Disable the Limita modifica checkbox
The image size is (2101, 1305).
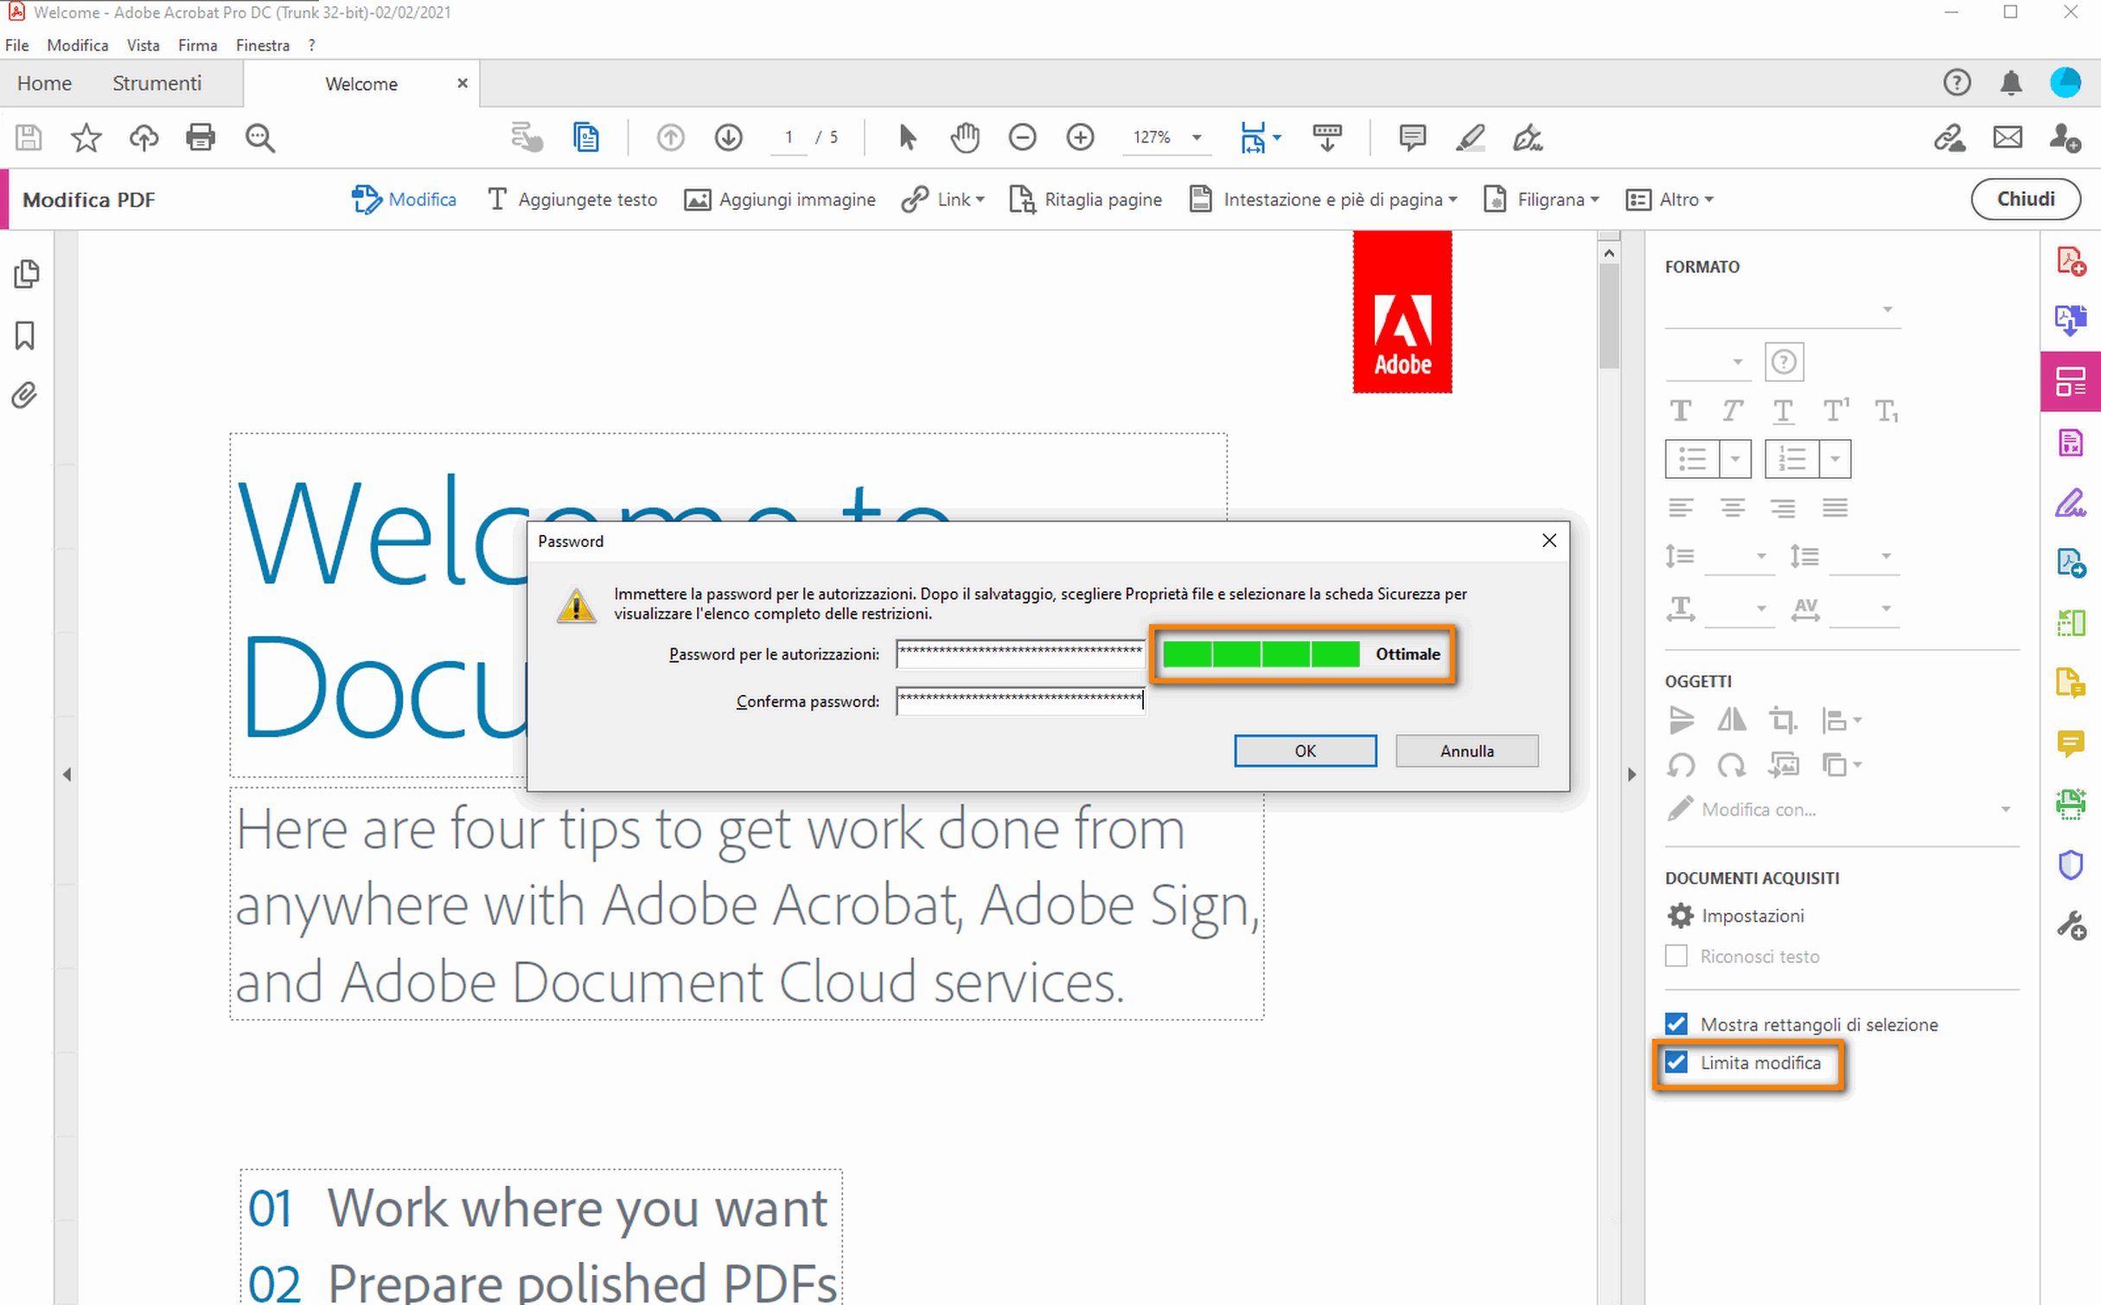coord(1676,1062)
